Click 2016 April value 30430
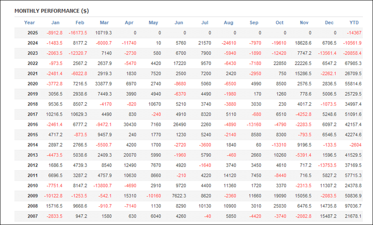 click(130, 125)
